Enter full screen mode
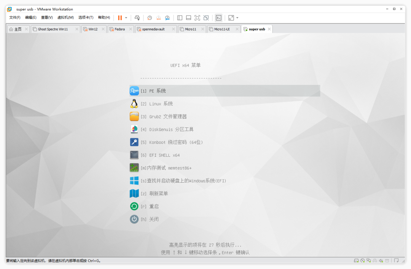Screen dimensions: 411x269 [x=197, y=18]
